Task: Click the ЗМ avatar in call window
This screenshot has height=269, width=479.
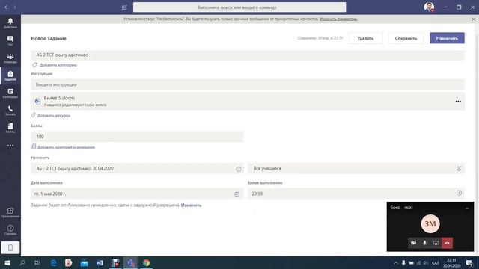Action: 430,223
